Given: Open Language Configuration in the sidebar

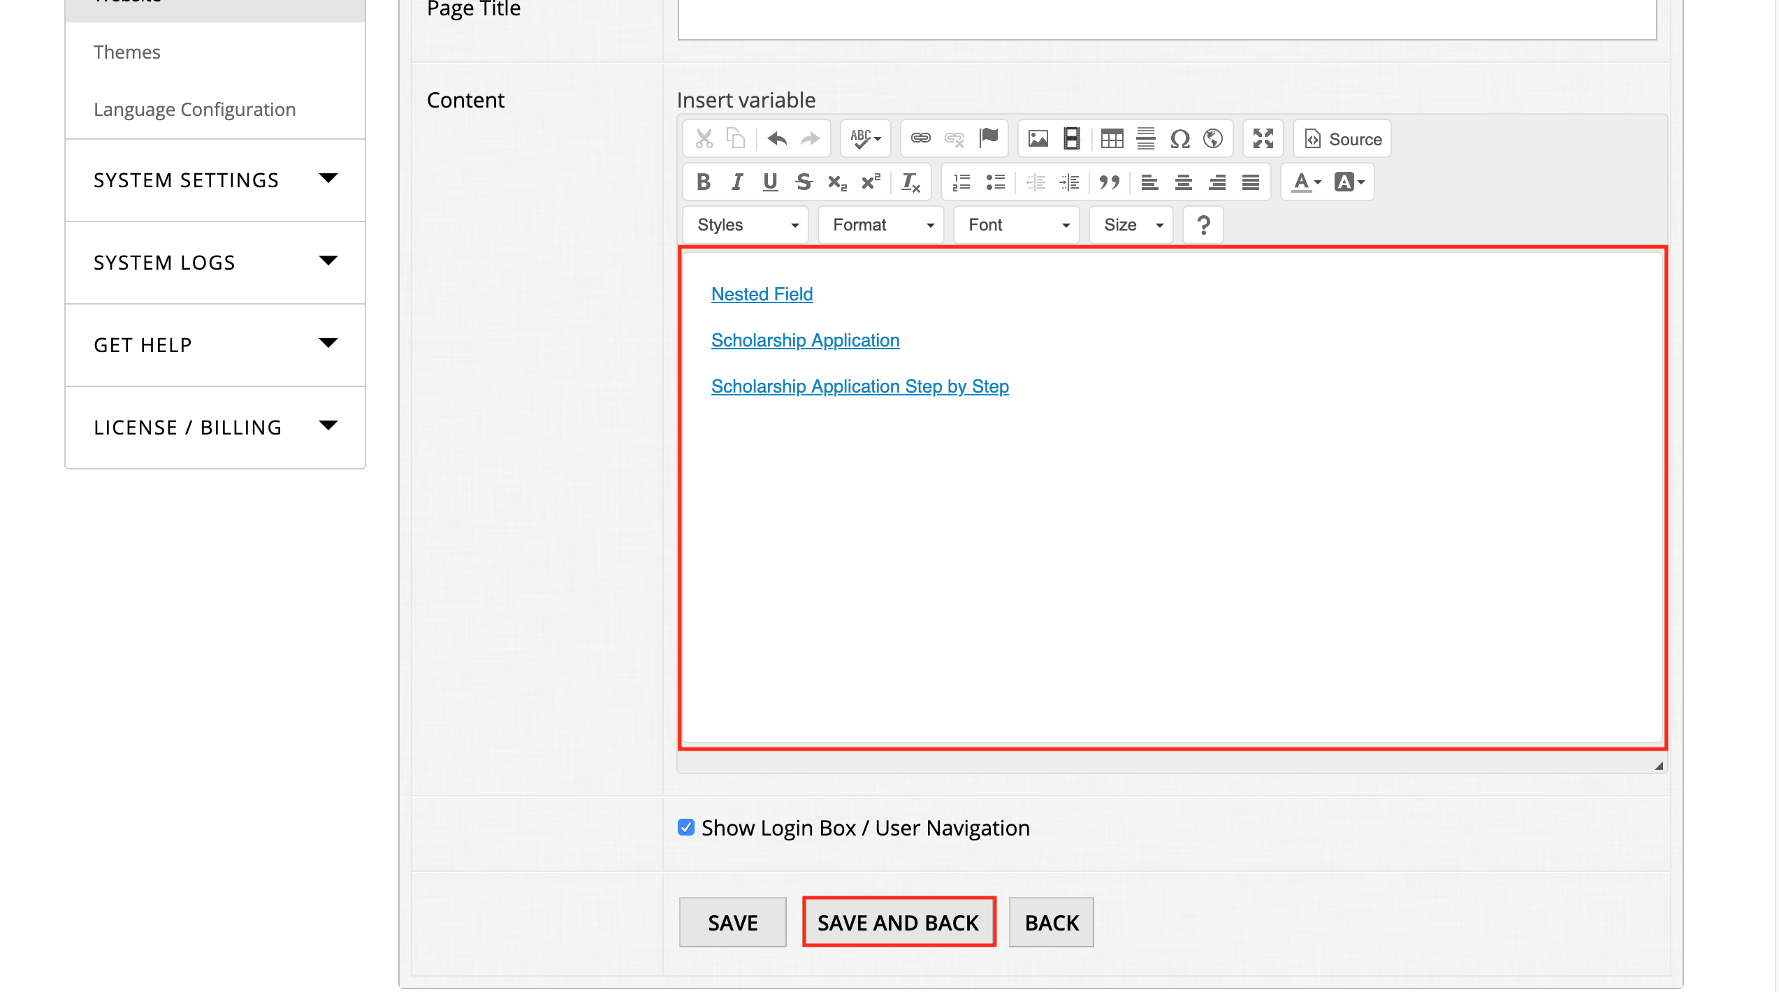Looking at the screenshot, I should tap(195, 110).
